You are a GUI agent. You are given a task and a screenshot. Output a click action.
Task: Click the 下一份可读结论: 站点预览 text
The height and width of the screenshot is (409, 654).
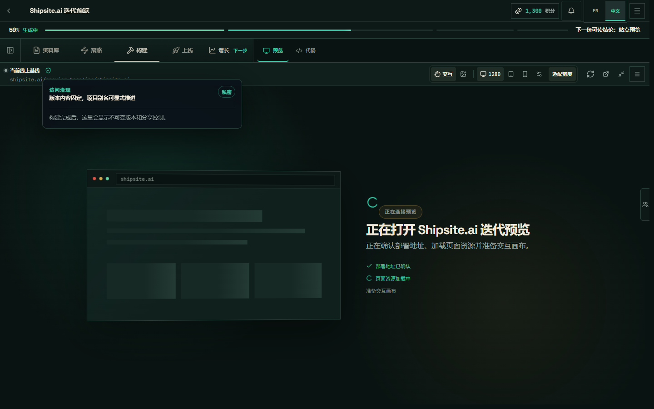pos(608,30)
